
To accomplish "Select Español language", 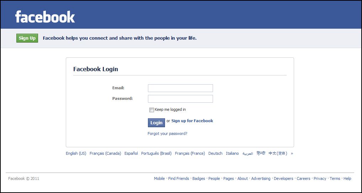I will pos(131,153).
